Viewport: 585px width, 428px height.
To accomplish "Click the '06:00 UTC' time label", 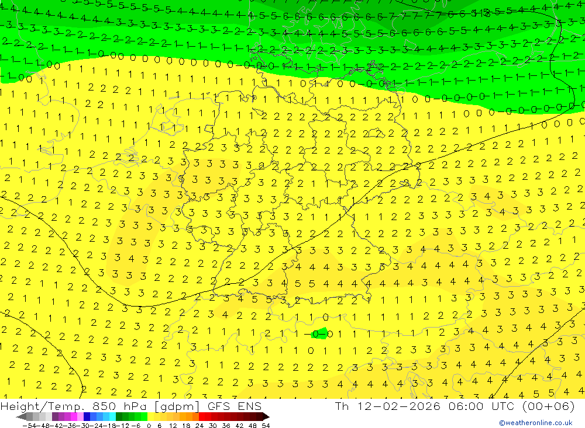I will point(481,406).
